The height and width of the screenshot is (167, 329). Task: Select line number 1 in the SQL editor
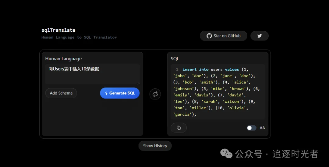coord(177,70)
